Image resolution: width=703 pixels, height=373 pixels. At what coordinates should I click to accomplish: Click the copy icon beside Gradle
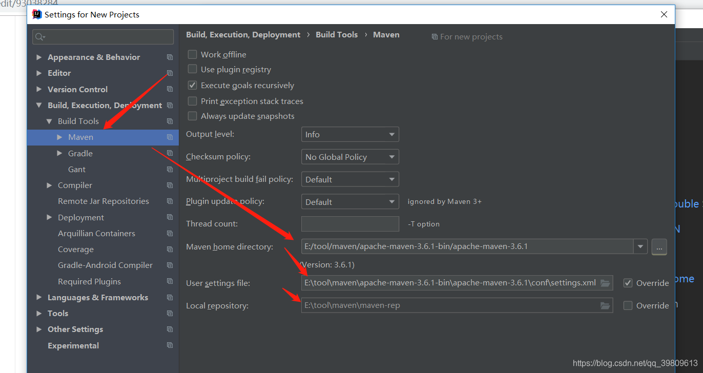tap(170, 153)
